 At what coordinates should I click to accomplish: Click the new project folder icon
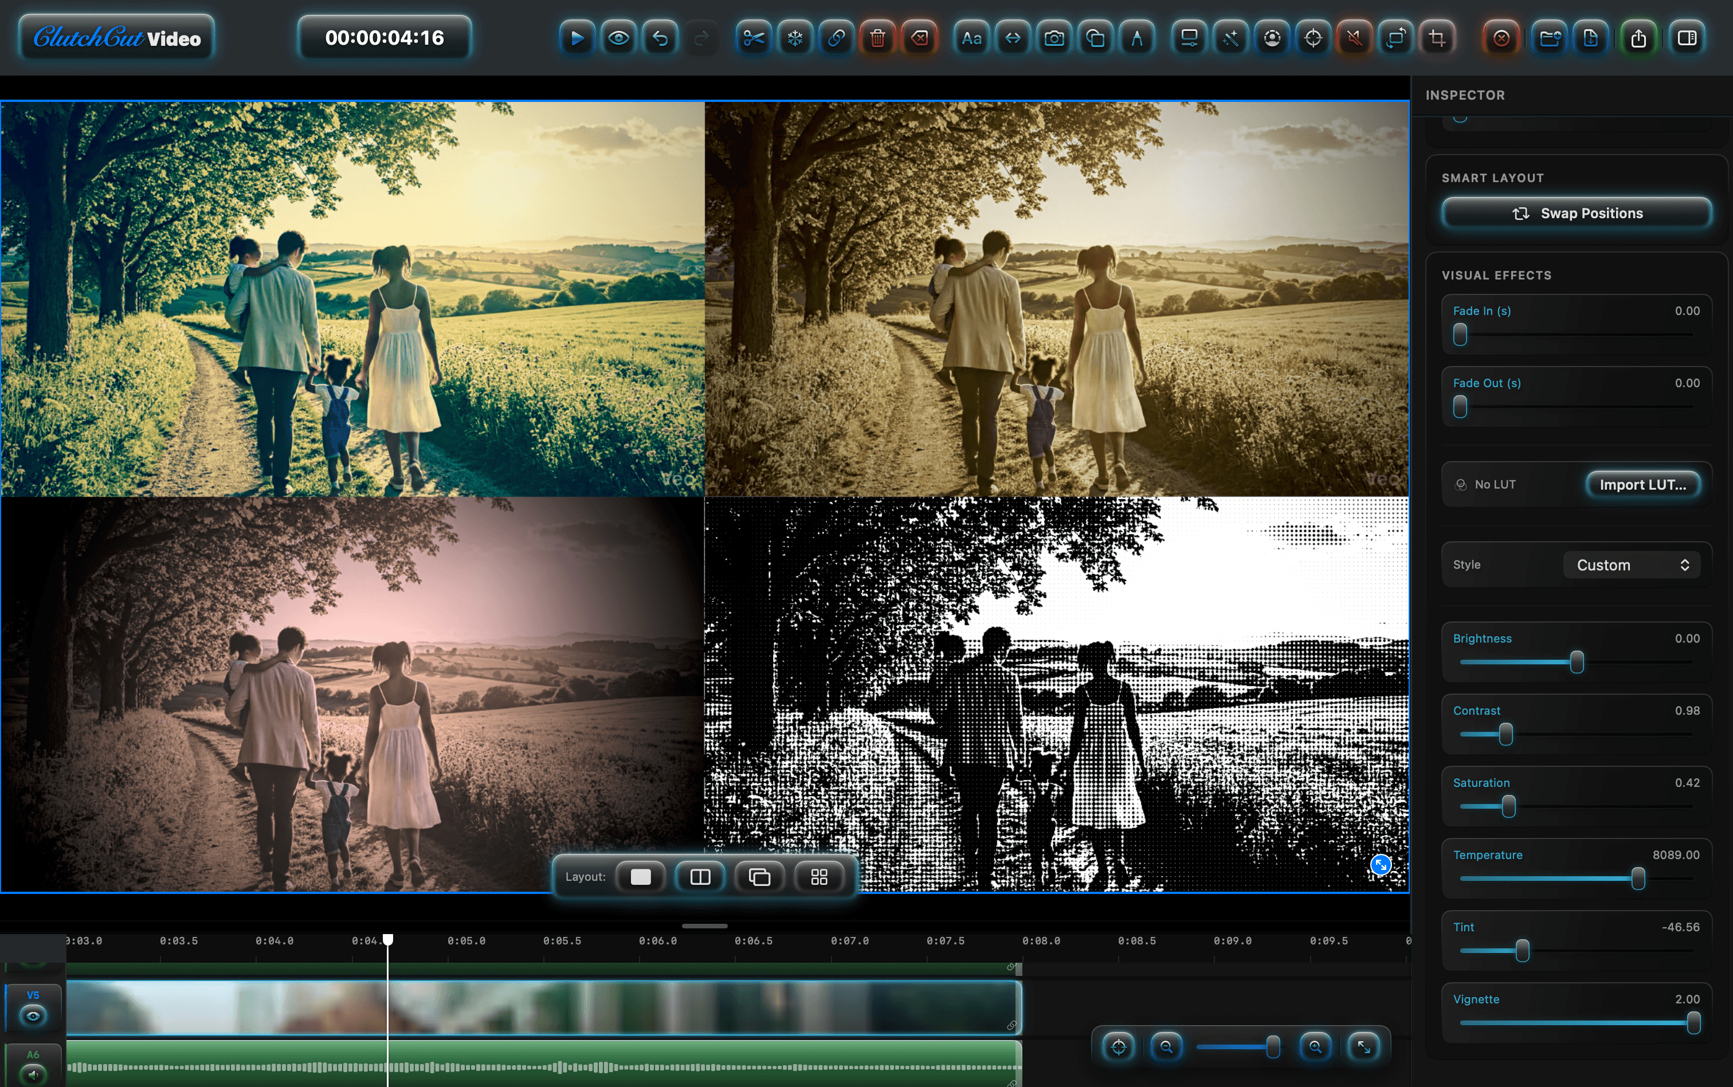[x=1550, y=38]
